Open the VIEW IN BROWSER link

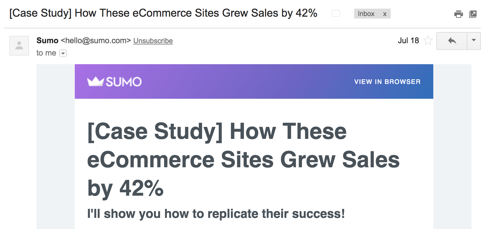(x=387, y=82)
